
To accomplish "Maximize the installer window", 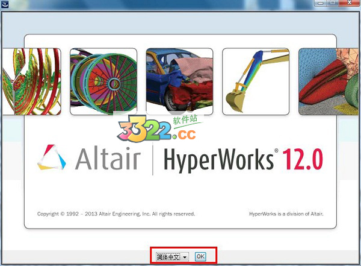I will pyautogui.click(x=333, y=3).
